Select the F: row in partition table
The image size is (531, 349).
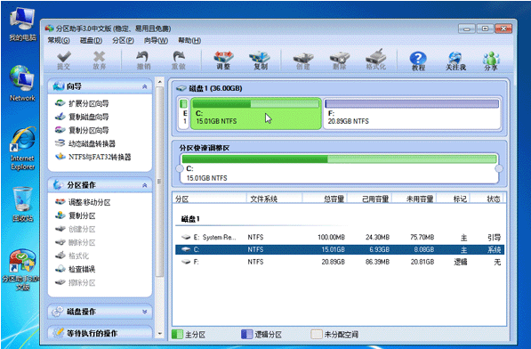pos(340,262)
